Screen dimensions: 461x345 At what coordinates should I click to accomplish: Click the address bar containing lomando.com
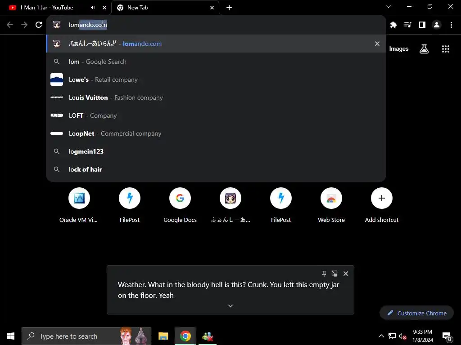click(x=216, y=25)
